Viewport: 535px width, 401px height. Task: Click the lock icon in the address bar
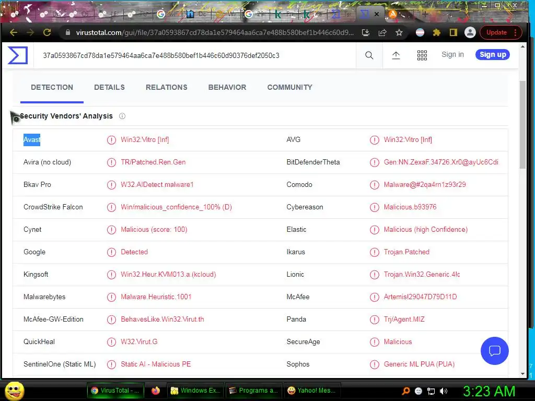tap(68, 32)
